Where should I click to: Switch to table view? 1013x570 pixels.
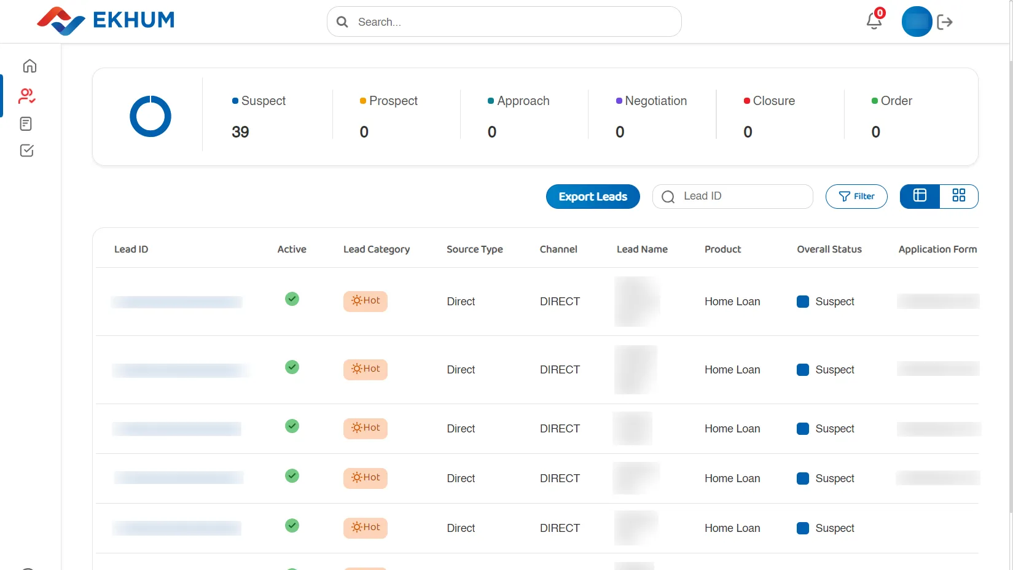click(920, 196)
